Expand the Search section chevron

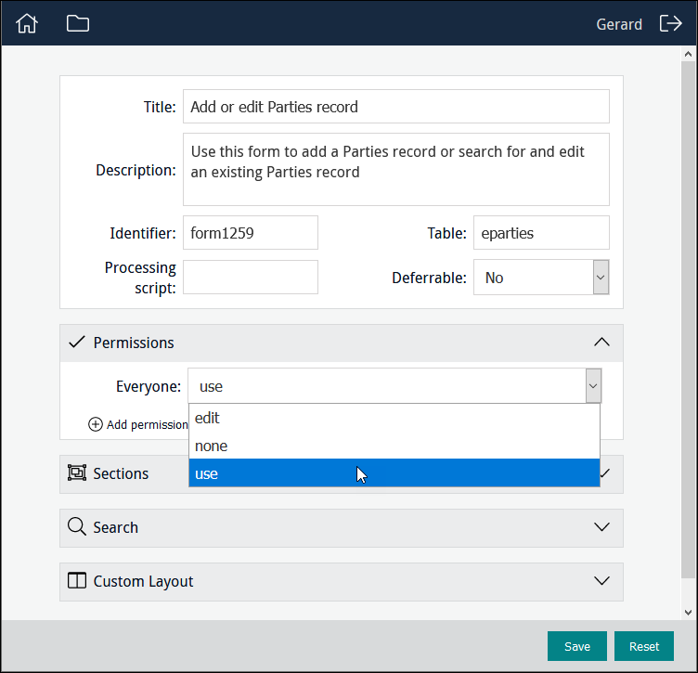(601, 527)
